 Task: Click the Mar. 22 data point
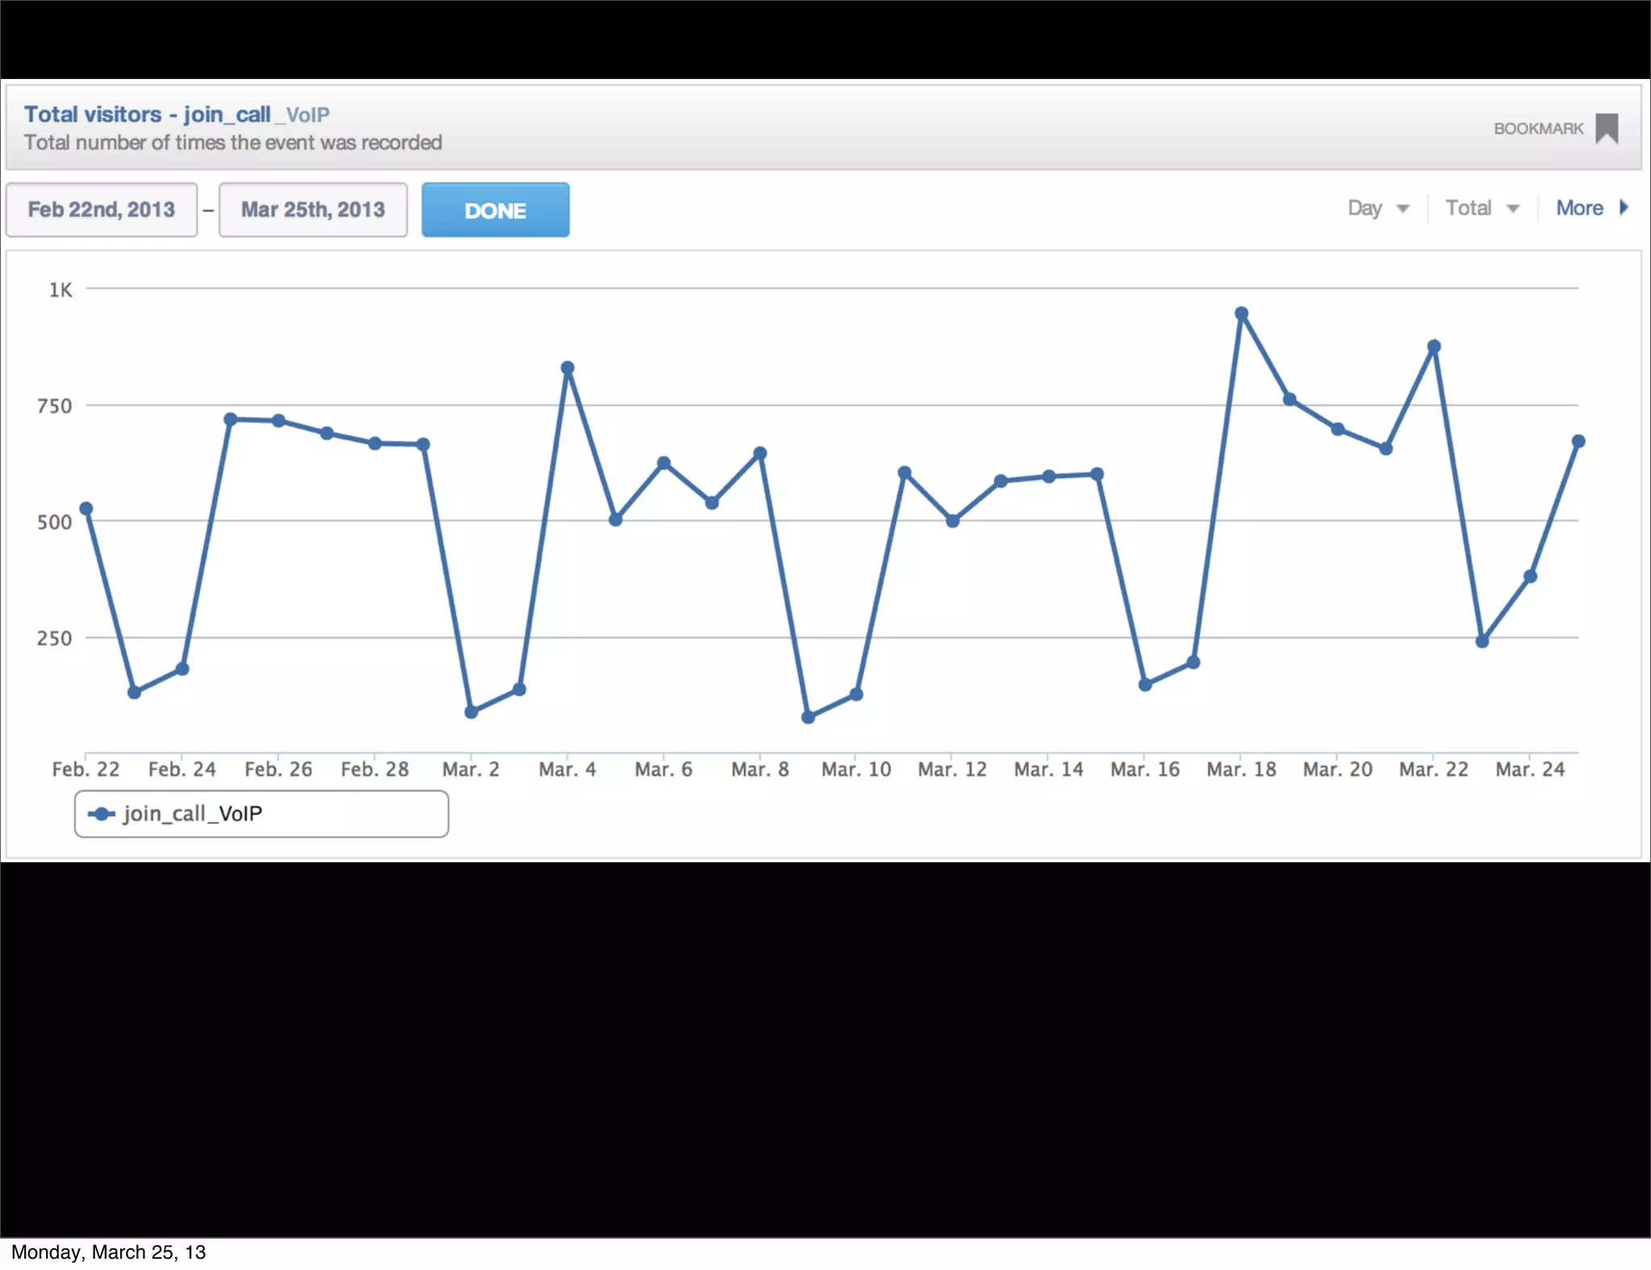point(1434,347)
